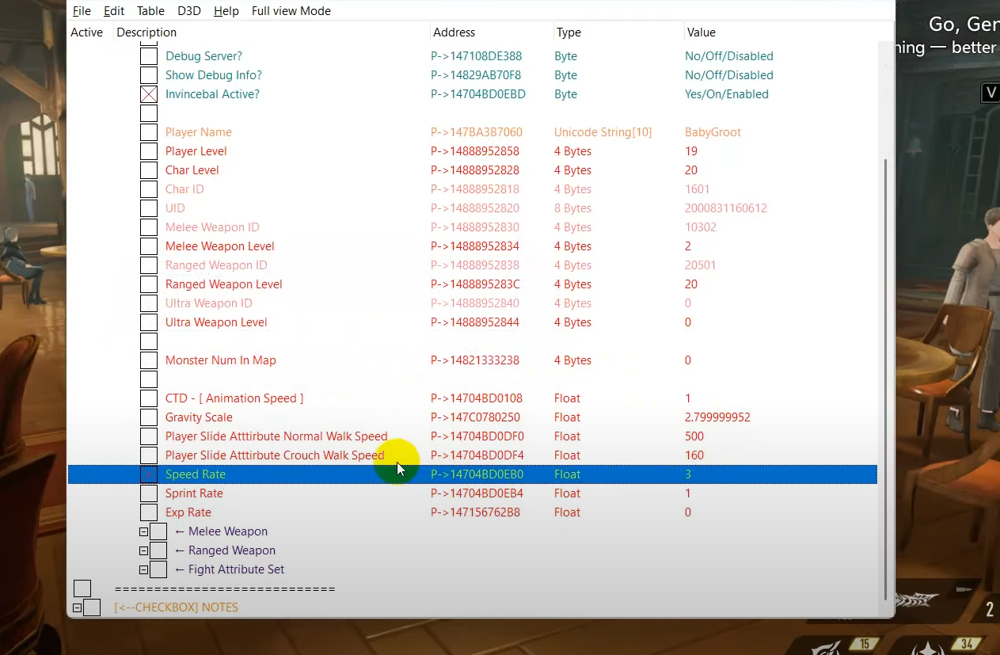The image size is (1000, 655).
Task: Expand the Melee Weapon group
Action: click(143, 531)
